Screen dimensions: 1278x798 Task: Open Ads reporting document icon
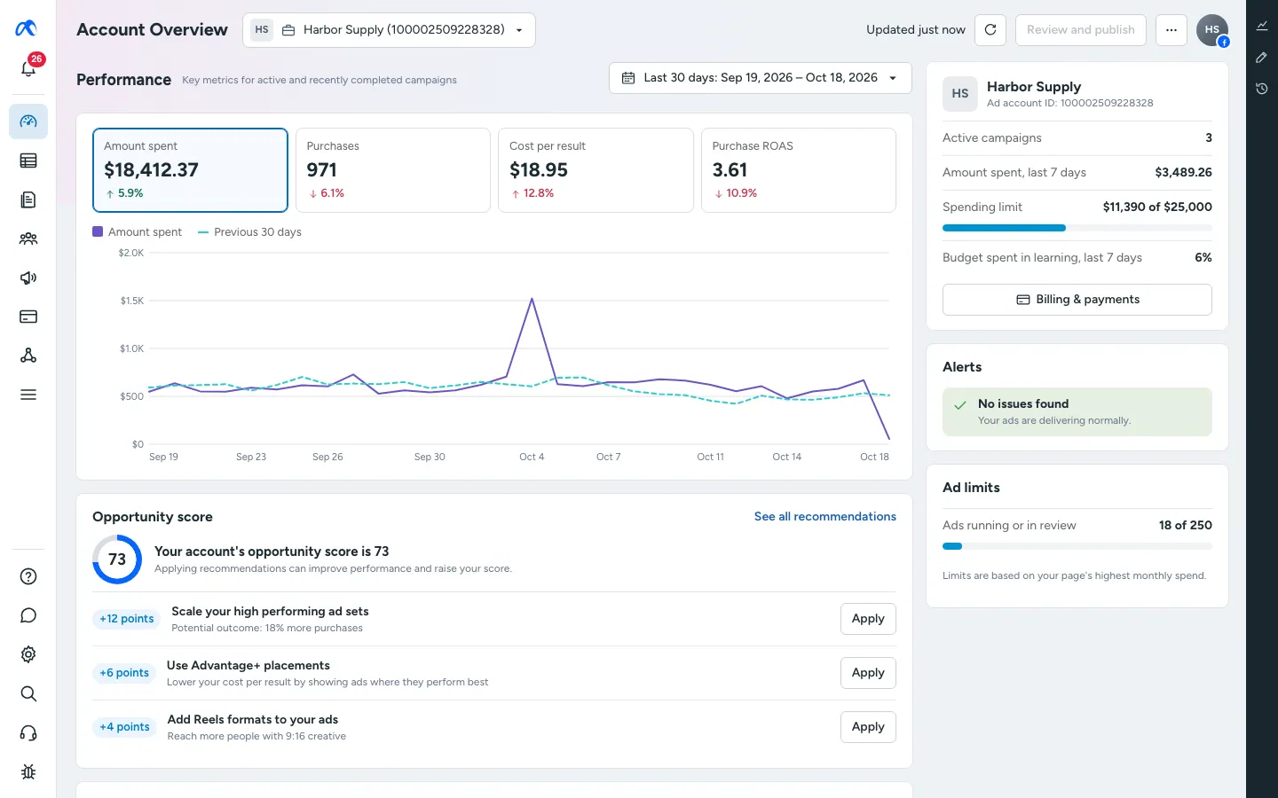click(28, 199)
